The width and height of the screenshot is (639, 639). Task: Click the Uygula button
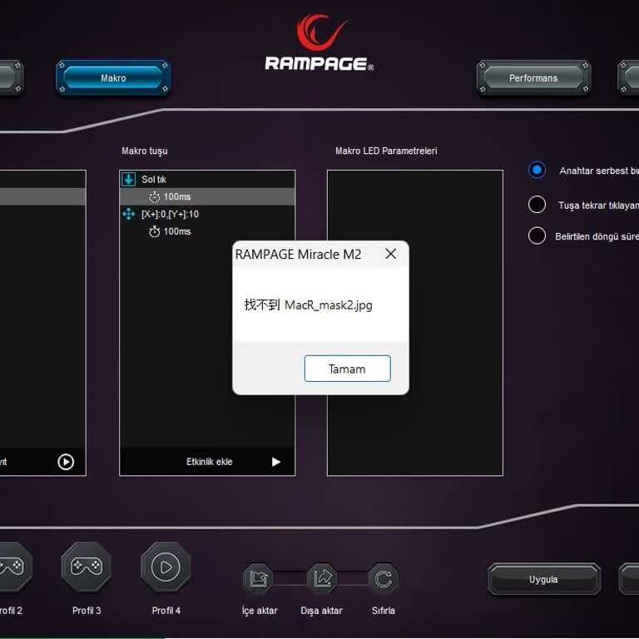pos(543,579)
